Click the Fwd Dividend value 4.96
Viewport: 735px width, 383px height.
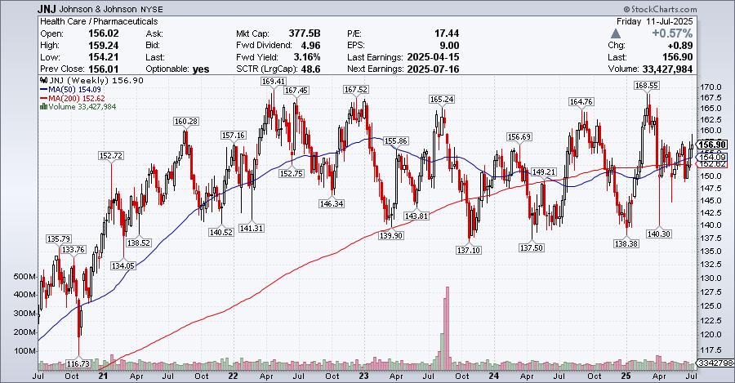(311, 46)
